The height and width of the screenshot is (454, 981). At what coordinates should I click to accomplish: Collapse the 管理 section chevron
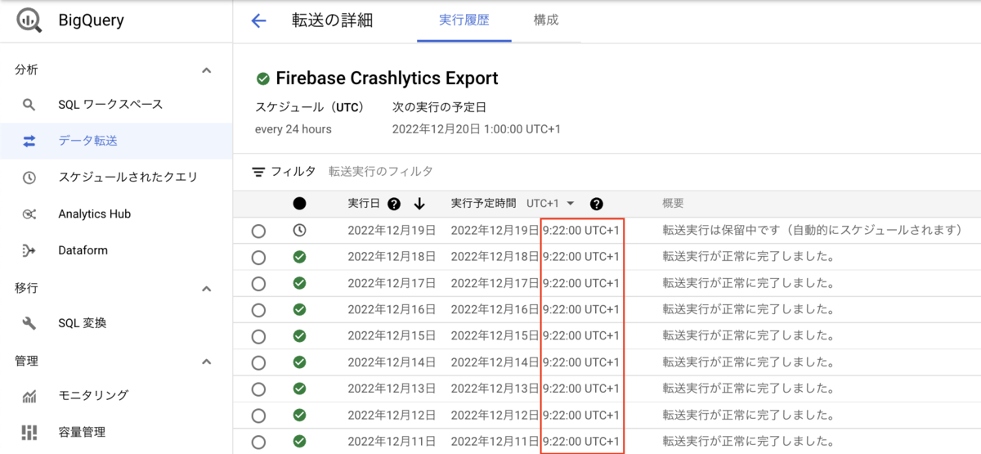tap(207, 362)
